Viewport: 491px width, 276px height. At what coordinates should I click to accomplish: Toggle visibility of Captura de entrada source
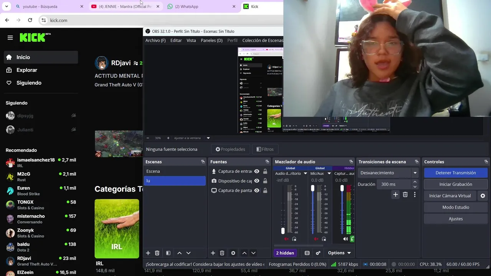pos(257,171)
